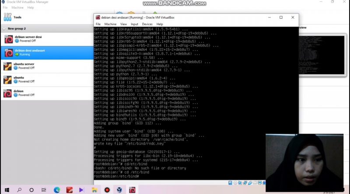Click the USB devices status icon

pyautogui.click(x=250, y=183)
